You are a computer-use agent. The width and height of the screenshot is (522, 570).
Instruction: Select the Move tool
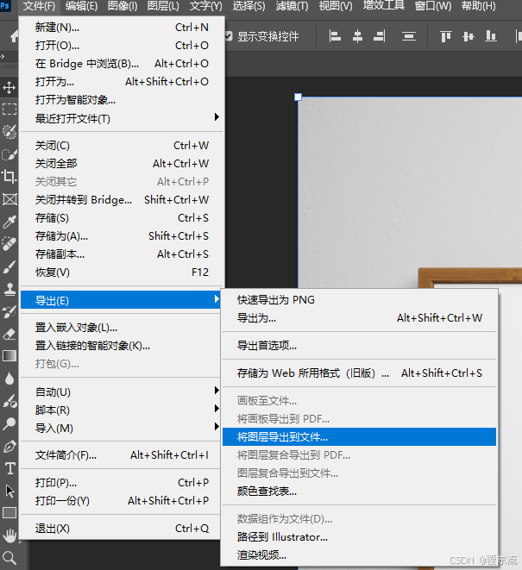pyautogui.click(x=9, y=88)
